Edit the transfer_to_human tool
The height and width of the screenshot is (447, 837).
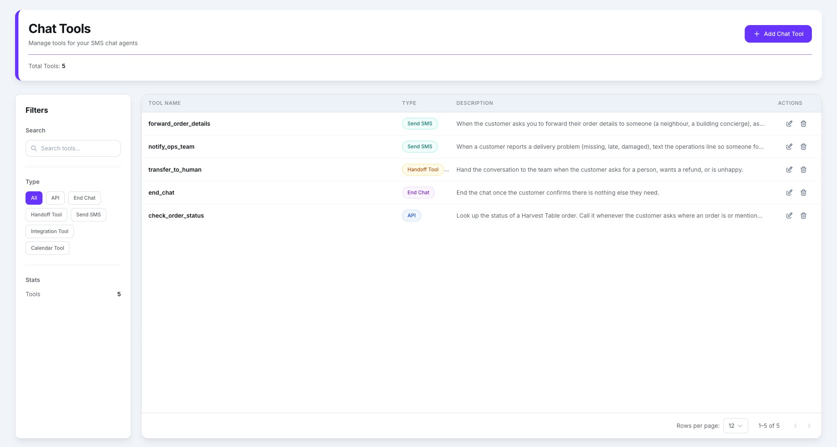(x=789, y=170)
